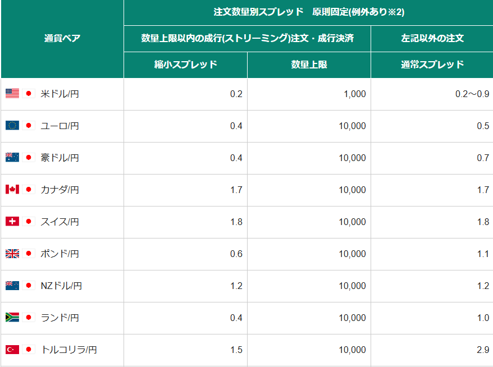Select the 米ドル/円 currency pair label
The image size is (493, 367).
[60, 94]
